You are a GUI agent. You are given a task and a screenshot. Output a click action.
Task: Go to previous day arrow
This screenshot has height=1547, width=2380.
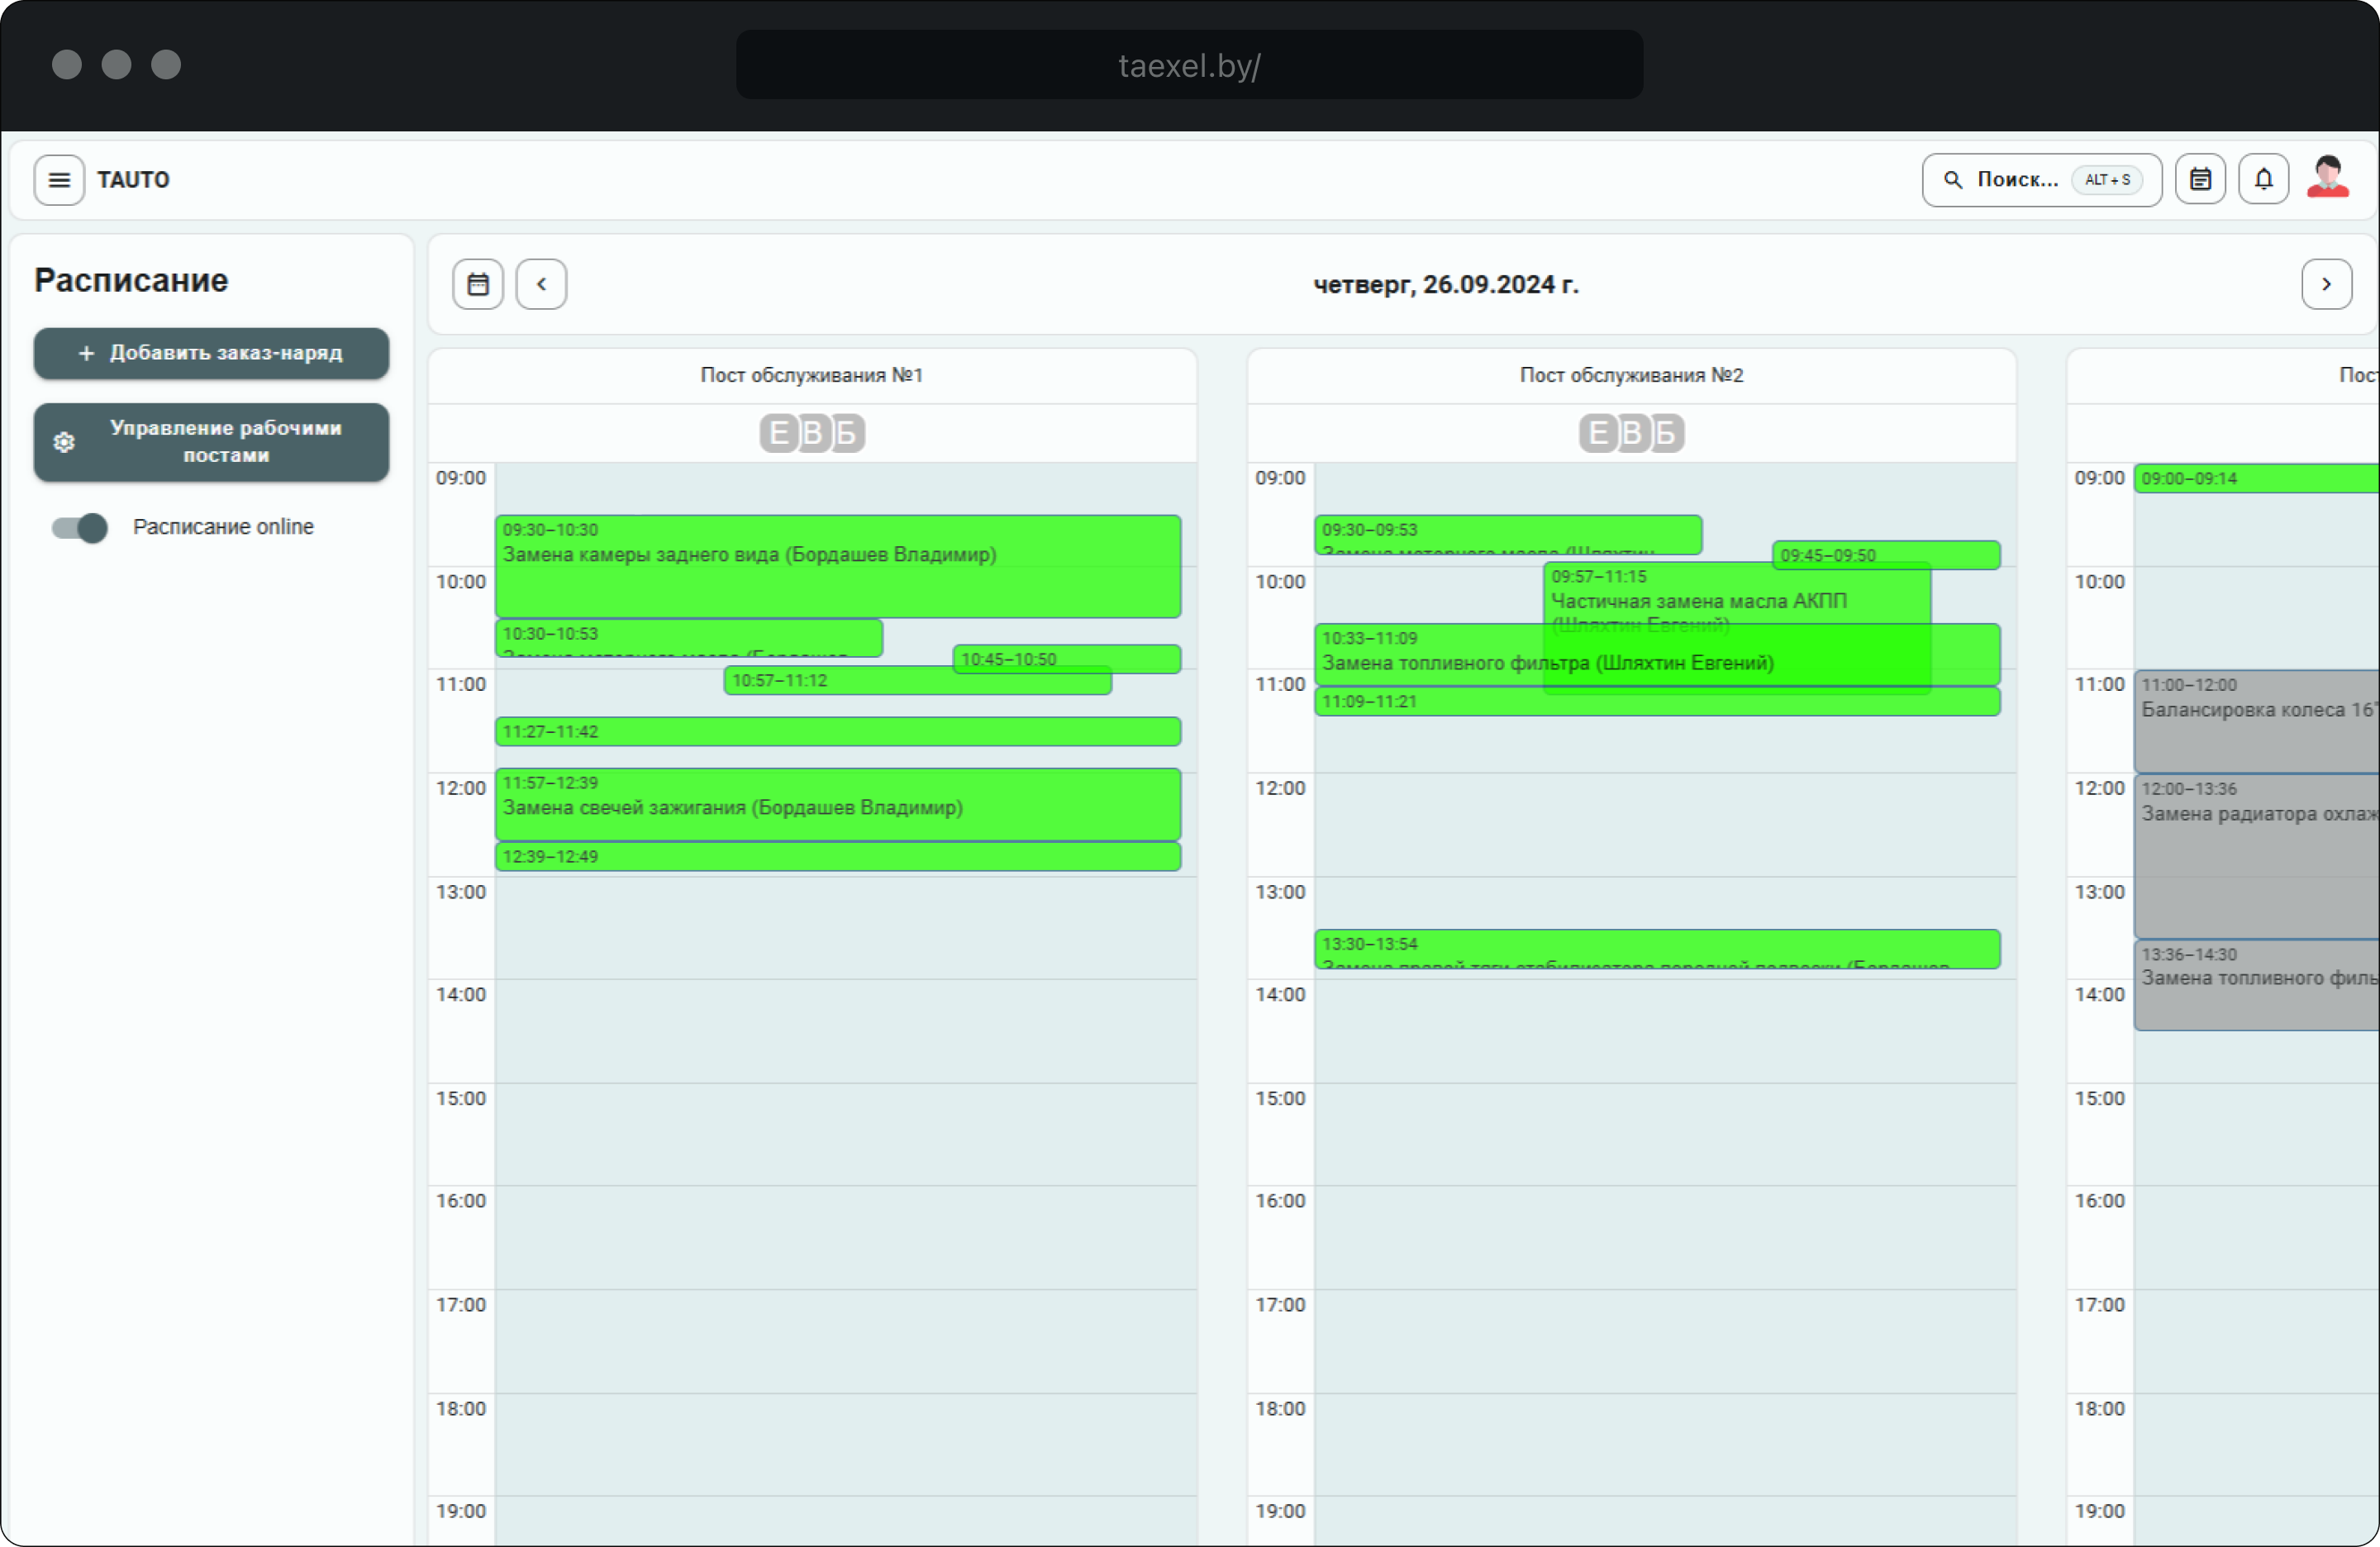pos(541,284)
